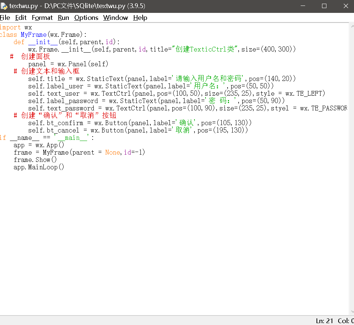Click 'styel' in the text_password line
Image resolution: width=354 pixels, height=325 pixels.
pos(280,108)
